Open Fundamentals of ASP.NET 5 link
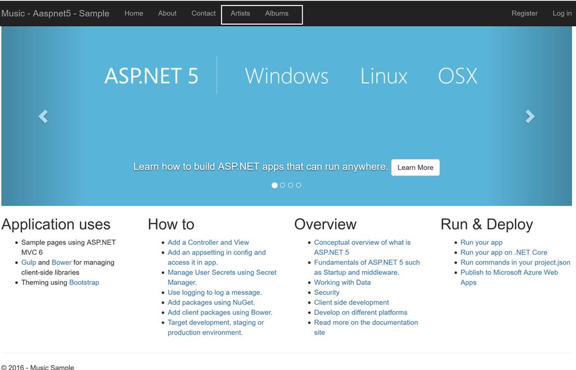 click(x=367, y=267)
